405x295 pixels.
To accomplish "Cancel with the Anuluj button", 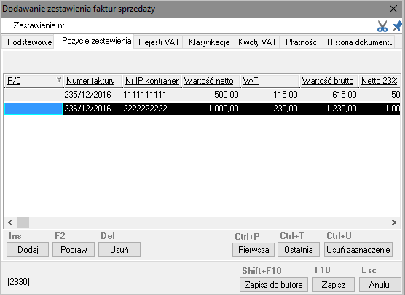I will point(380,284).
